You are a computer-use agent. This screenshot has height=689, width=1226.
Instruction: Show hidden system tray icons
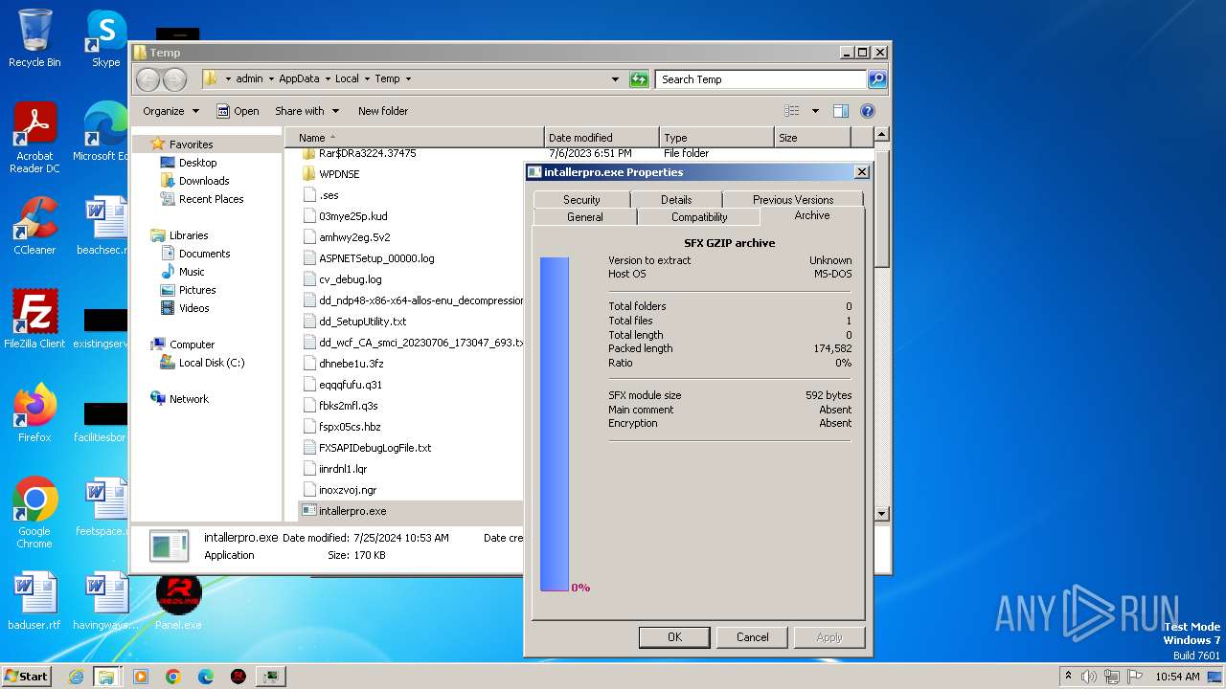pyautogui.click(x=1067, y=677)
